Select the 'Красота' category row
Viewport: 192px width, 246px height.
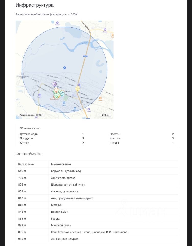(x=142, y=138)
